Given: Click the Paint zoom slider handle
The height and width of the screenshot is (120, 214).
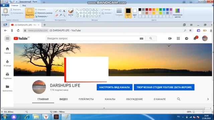Looking at the screenshot, I should coord(203,112).
